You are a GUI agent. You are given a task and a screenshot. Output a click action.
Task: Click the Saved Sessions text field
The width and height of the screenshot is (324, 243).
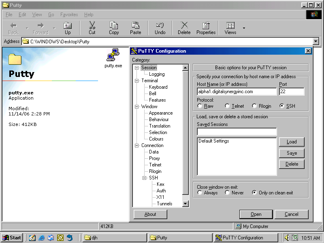237,132
